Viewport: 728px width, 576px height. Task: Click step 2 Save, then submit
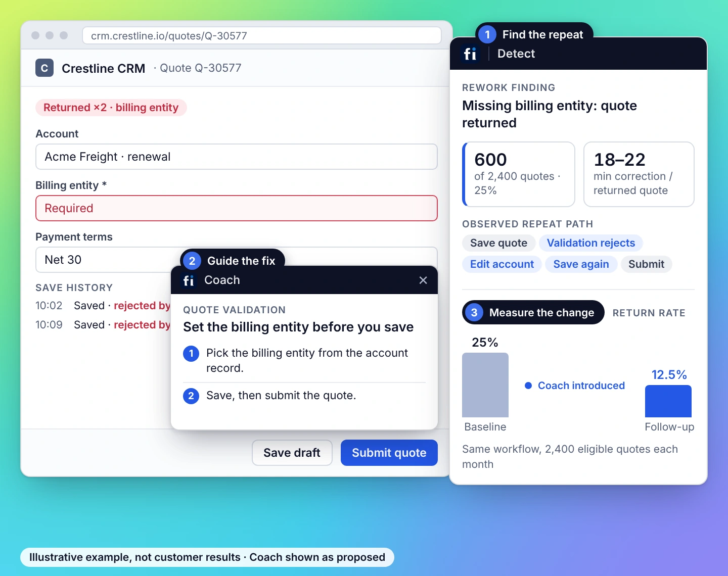(x=304, y=396)
